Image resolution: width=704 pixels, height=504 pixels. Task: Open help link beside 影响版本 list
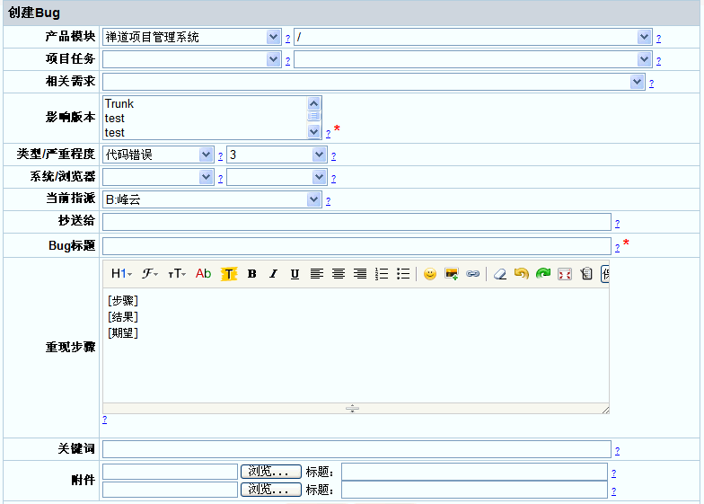pos(329,133)
